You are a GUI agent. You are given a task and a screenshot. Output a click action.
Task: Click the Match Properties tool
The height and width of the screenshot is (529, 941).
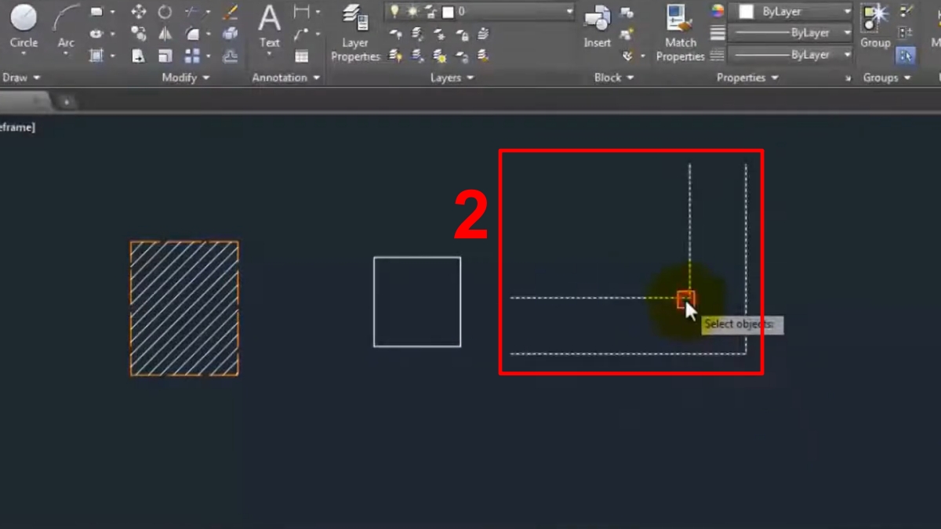point(680,31)
